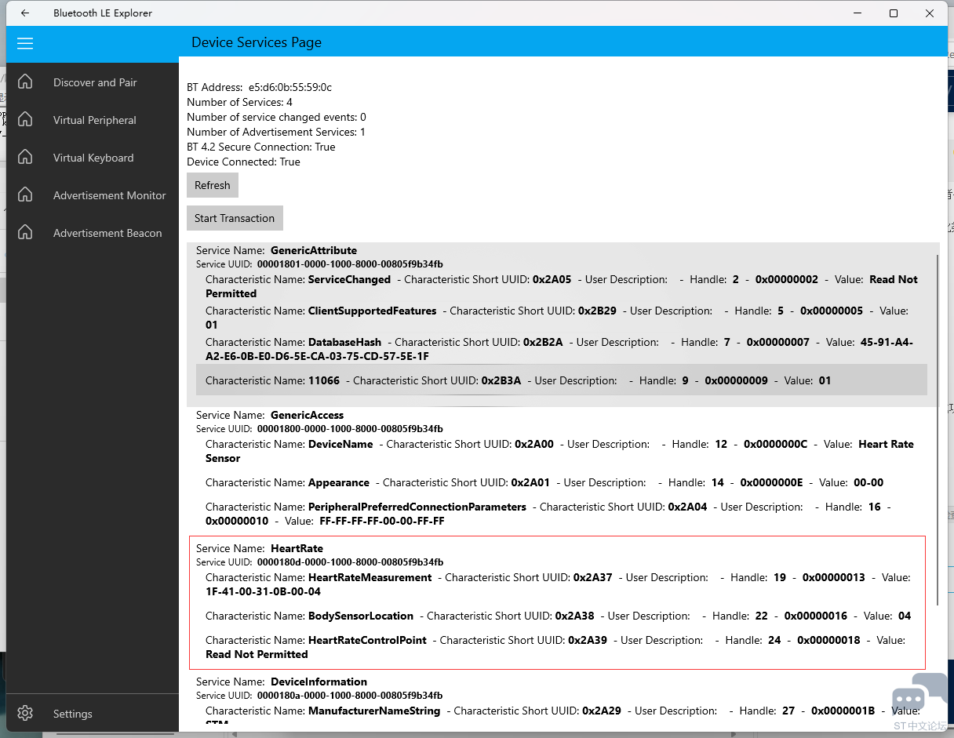Click the home icon beside Discover and Pair
The height and width of the screenshot is (738, 954).
(25, 82)
